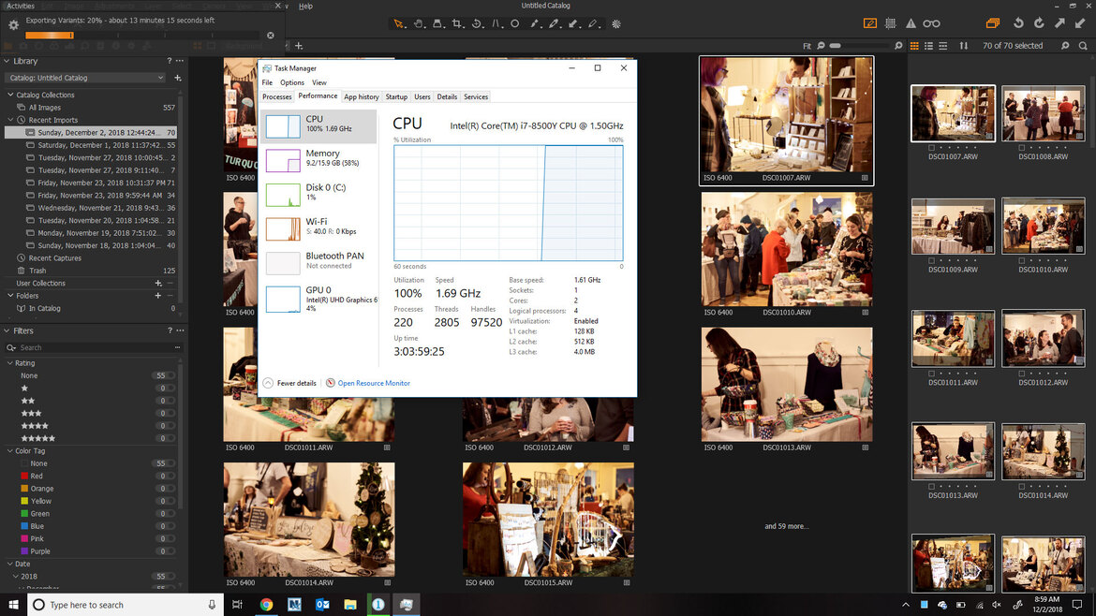Switch browser to grid view

click(914, 46)
